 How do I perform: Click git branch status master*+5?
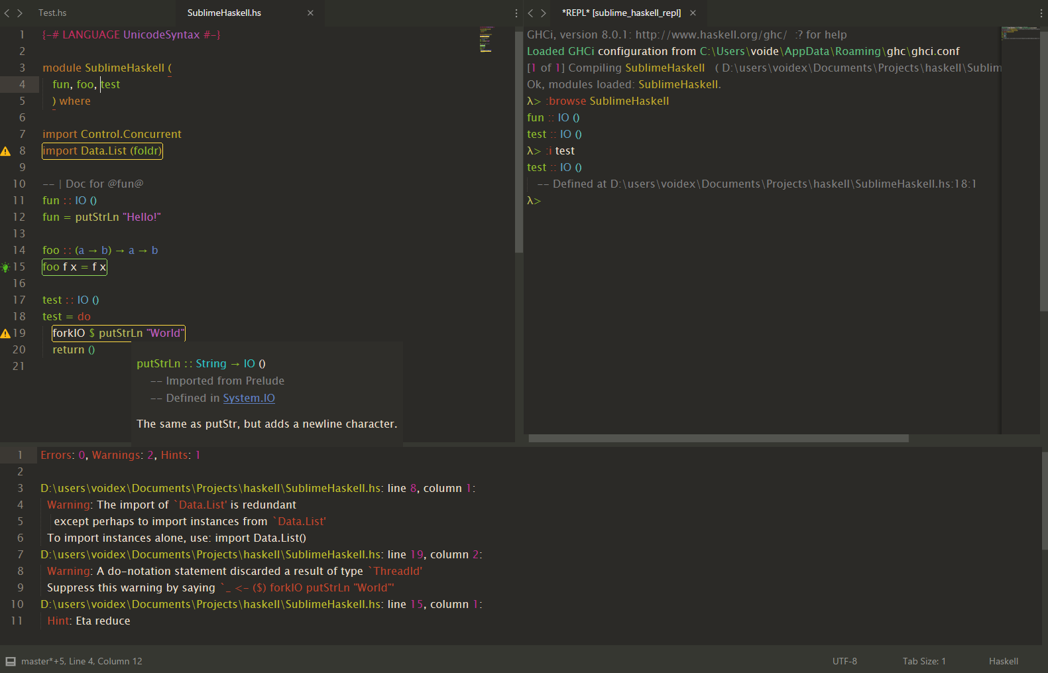pos(42,661)
